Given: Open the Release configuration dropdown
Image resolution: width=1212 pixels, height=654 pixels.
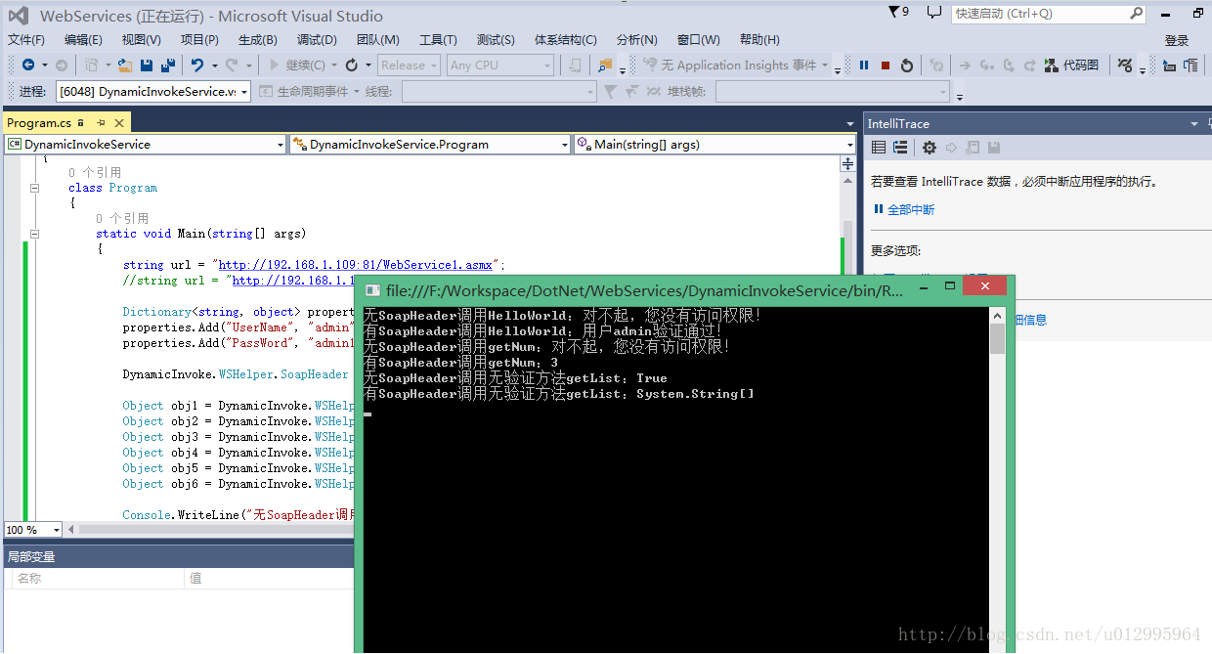Looking at the screenshot, I should [x=411, y=65].
